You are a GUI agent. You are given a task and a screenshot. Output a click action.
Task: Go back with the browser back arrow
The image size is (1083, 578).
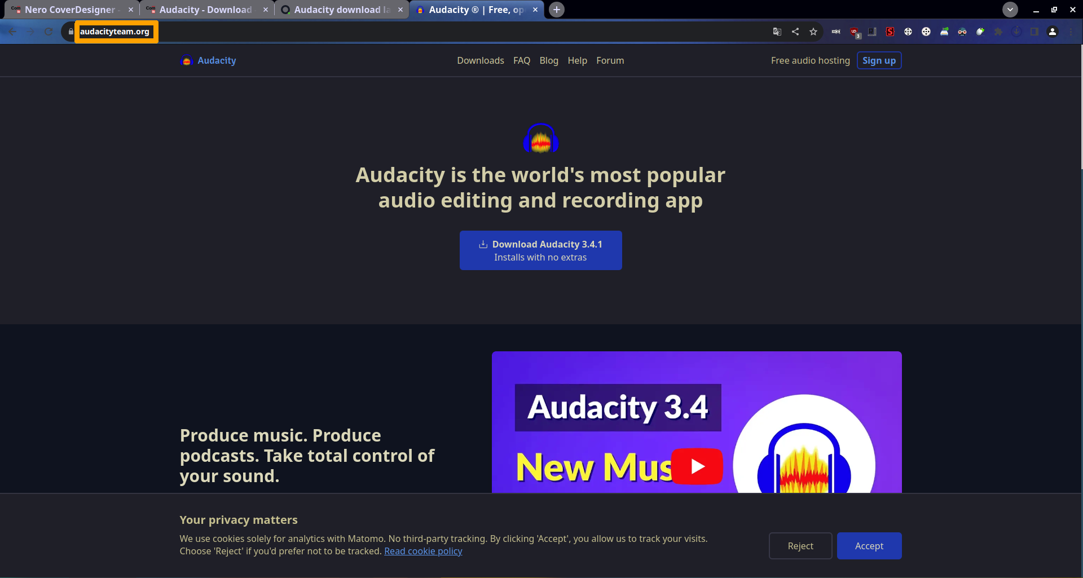pyautogui.click(x=12, y=32)
